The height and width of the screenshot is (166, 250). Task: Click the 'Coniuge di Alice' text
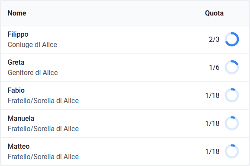(32, 45)
